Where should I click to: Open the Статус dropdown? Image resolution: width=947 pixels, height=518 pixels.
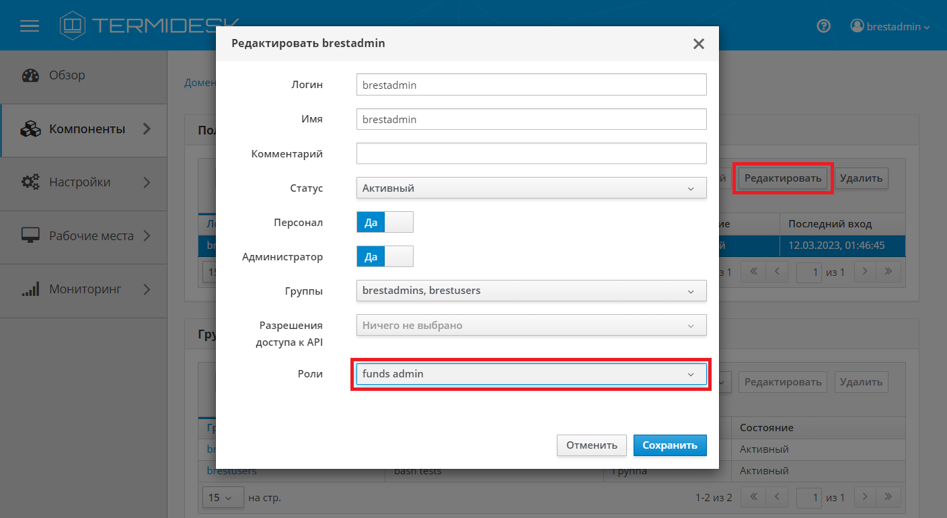(531, 188)
